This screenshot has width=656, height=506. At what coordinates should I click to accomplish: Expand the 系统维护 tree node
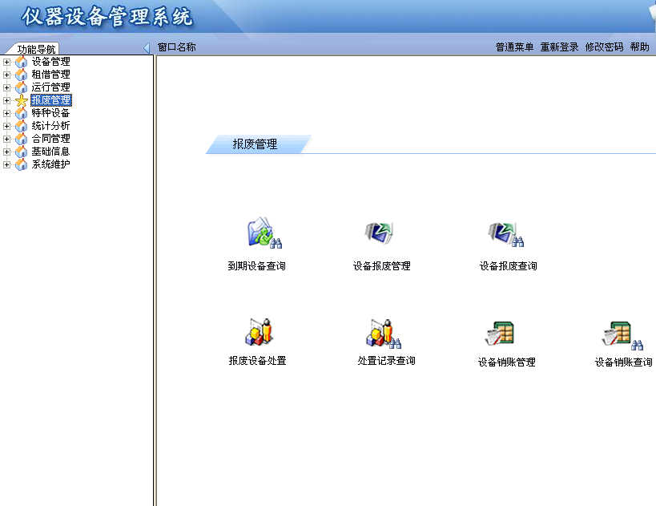[x=6, y=164]
